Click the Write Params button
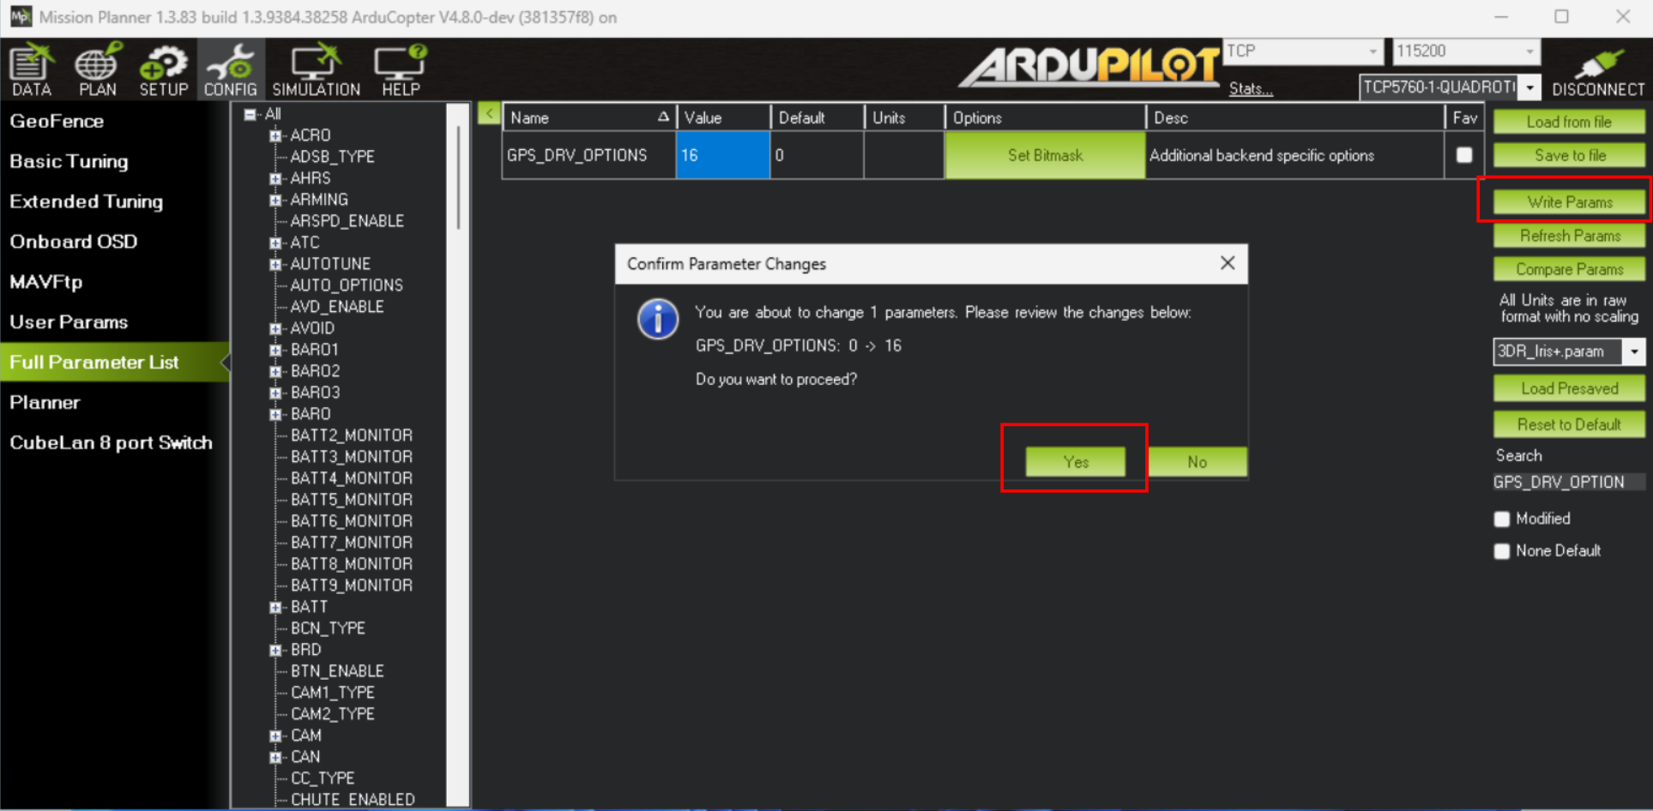The width and height of the screenshot is (1653, 811). coord(1569,202)
